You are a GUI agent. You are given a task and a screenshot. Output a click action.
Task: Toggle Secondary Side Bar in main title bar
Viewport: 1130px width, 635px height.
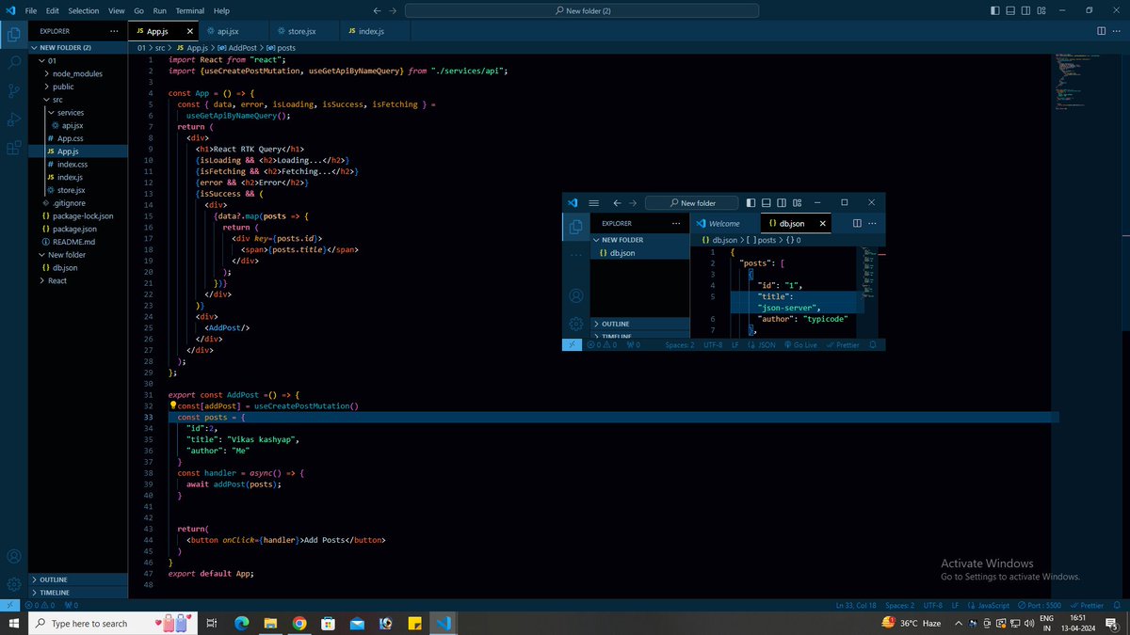pos(1026,10)
